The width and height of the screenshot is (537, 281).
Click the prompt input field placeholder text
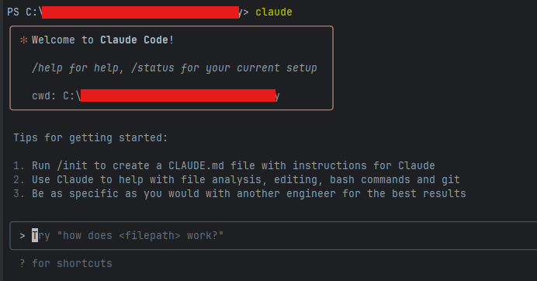(127, 236)
